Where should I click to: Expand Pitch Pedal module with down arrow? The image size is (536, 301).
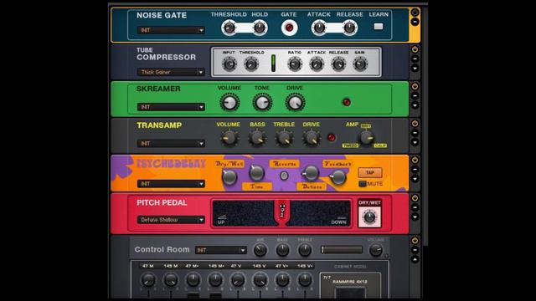[415, 217]
